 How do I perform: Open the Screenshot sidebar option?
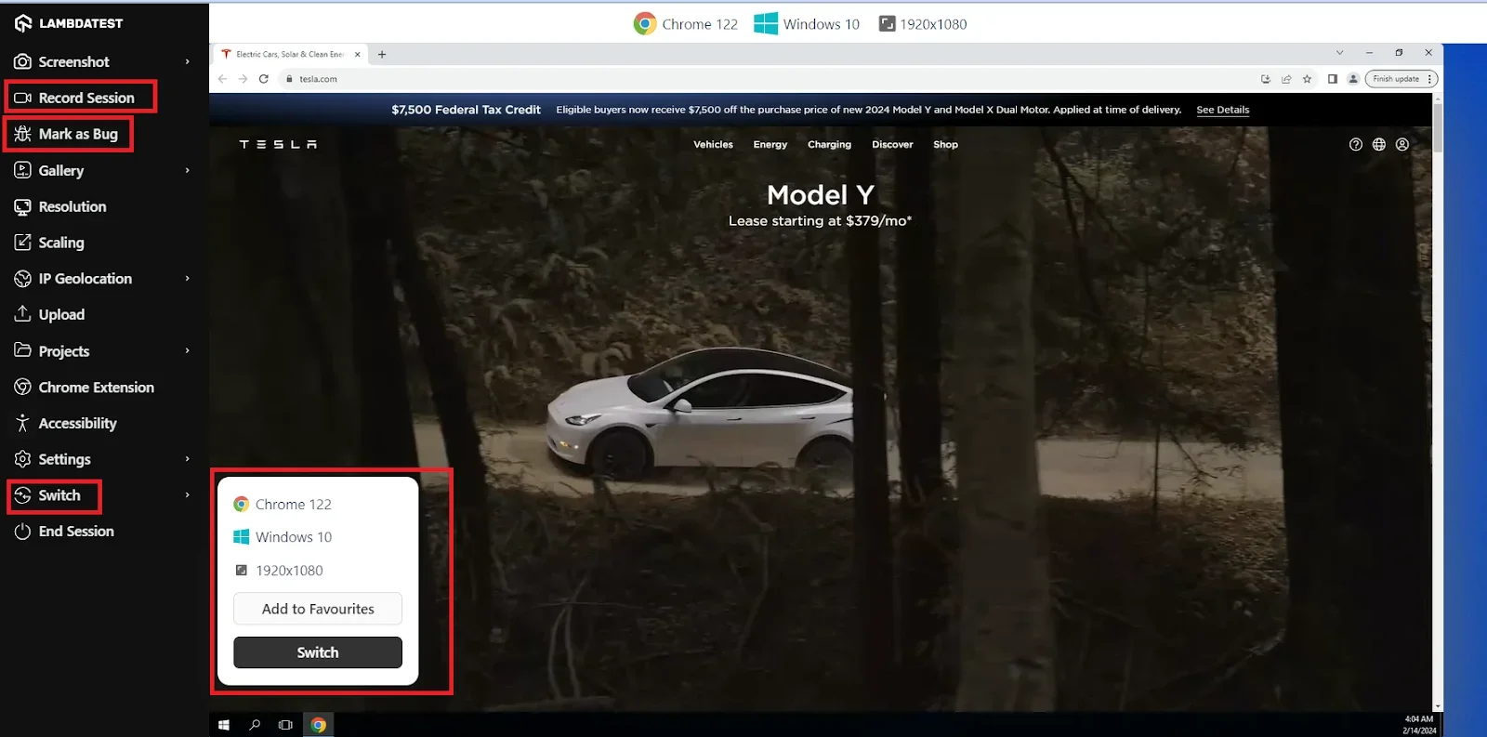pyautogui.click(x=73, y=61)
